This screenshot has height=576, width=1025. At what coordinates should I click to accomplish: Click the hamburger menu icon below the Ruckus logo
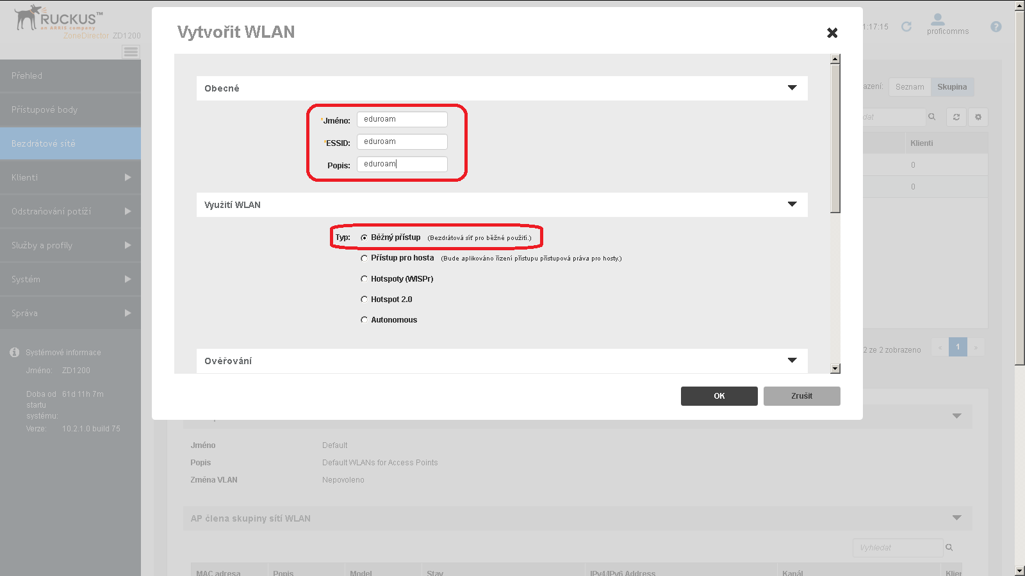click(131, 52)
